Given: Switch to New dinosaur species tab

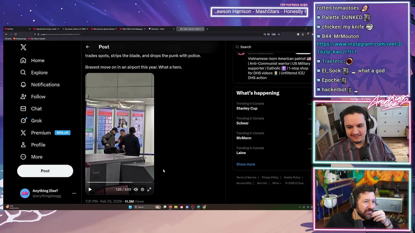Looking at the screenshot, I should 104,29.
